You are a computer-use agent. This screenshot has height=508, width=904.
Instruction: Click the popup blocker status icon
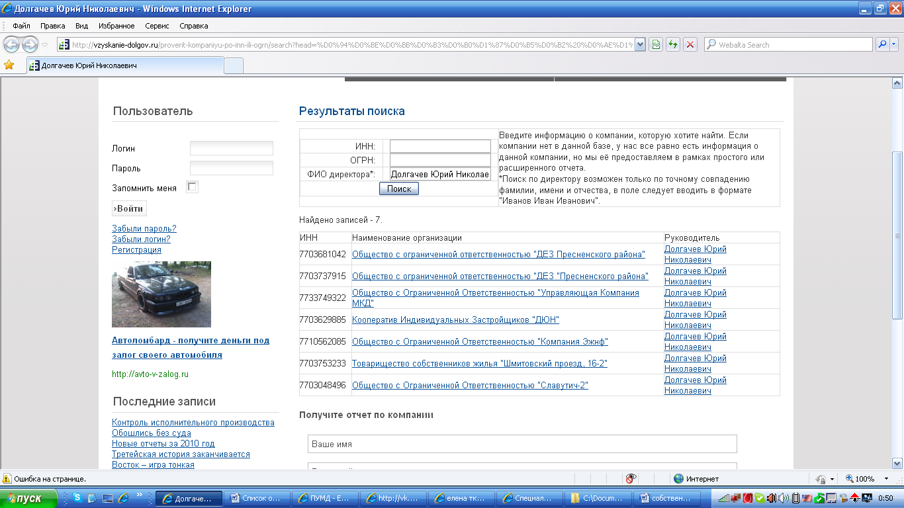click(631, 478)
